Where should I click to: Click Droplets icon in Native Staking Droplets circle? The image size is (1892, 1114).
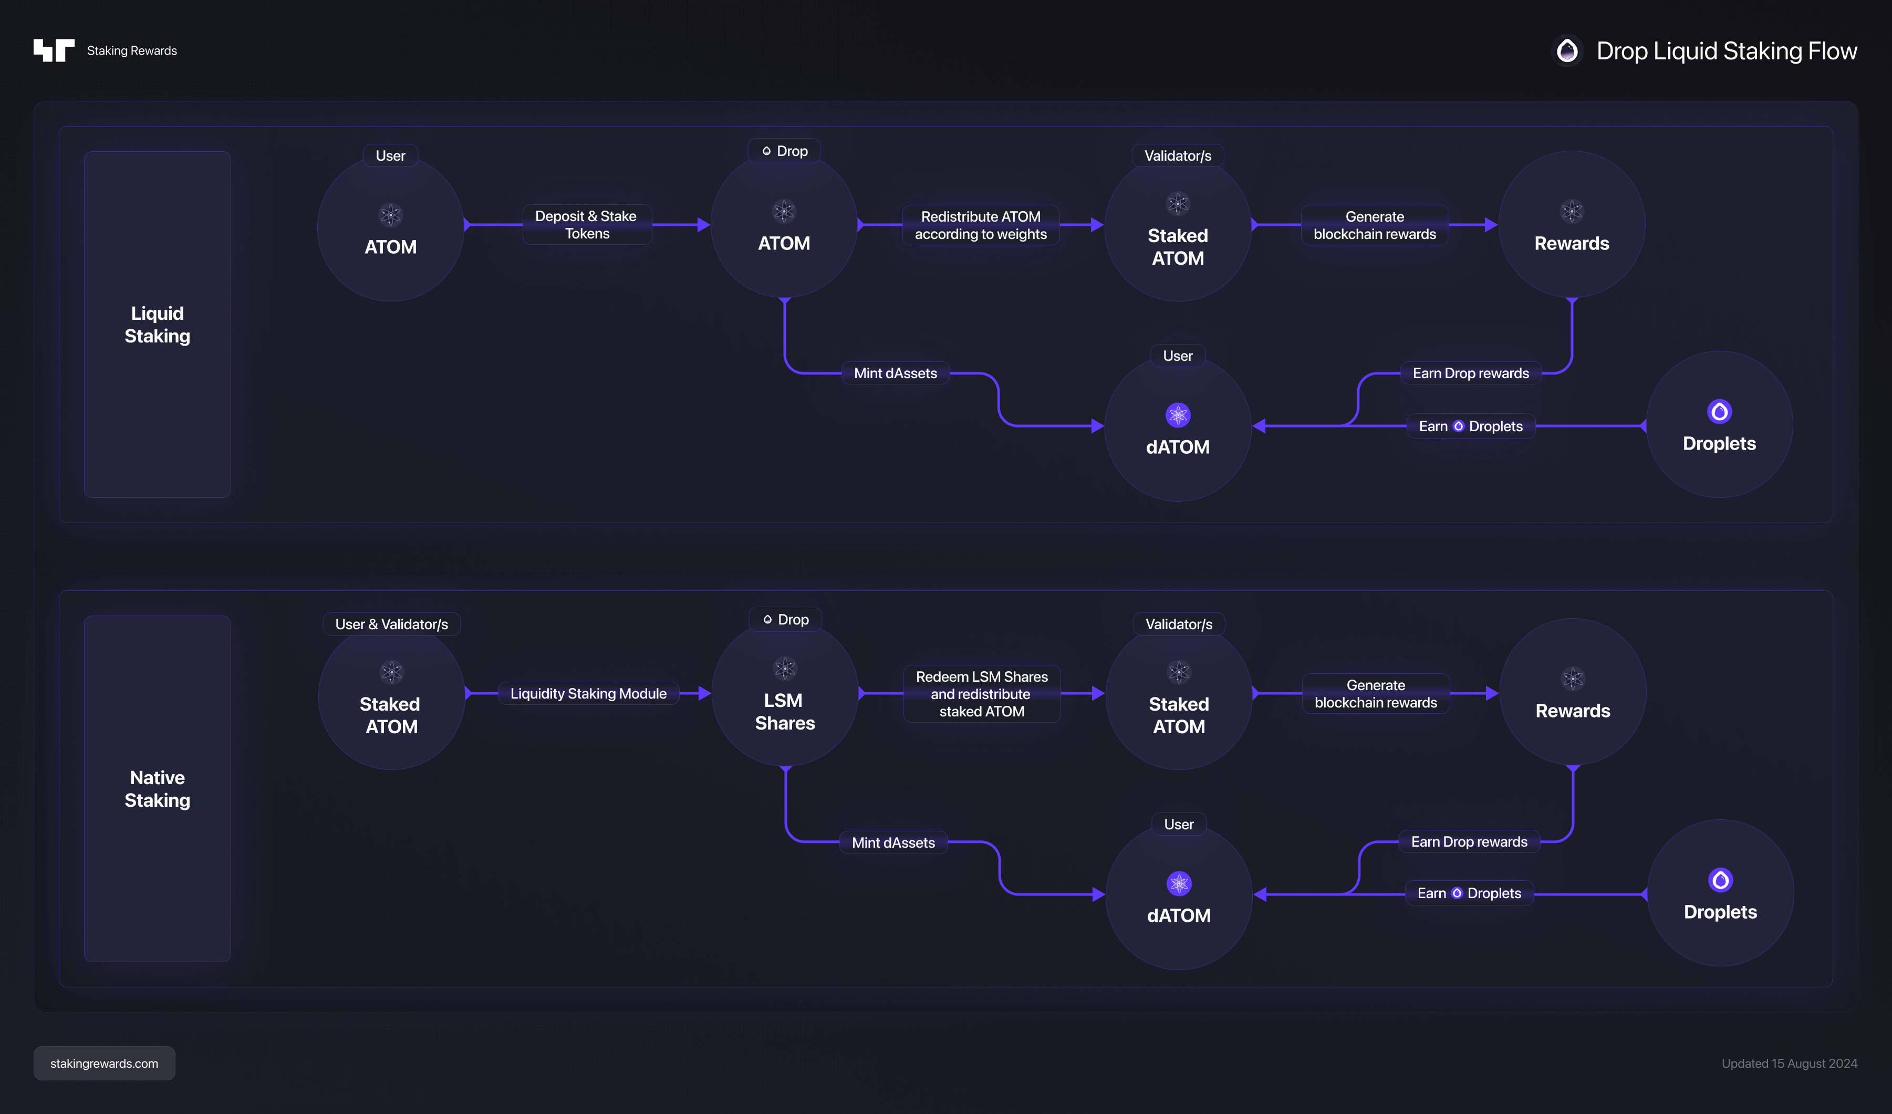(x=1720, y=880)
